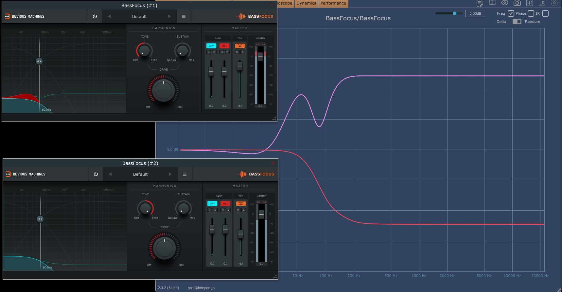Toggle the WET button in BassFocus #1
This screenshot has height=292, width=562.
point(224,46)
